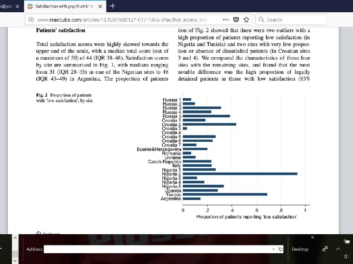Click the 'Patients' satisfaction' heading
353x264 pixels.
[x=61, y=30]
